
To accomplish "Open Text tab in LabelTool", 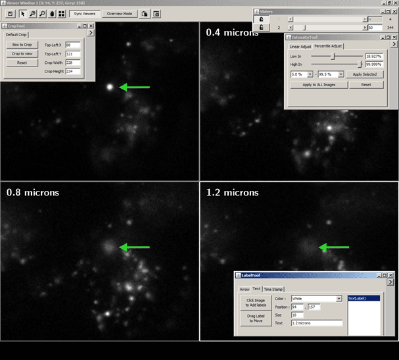I will 256,289.
